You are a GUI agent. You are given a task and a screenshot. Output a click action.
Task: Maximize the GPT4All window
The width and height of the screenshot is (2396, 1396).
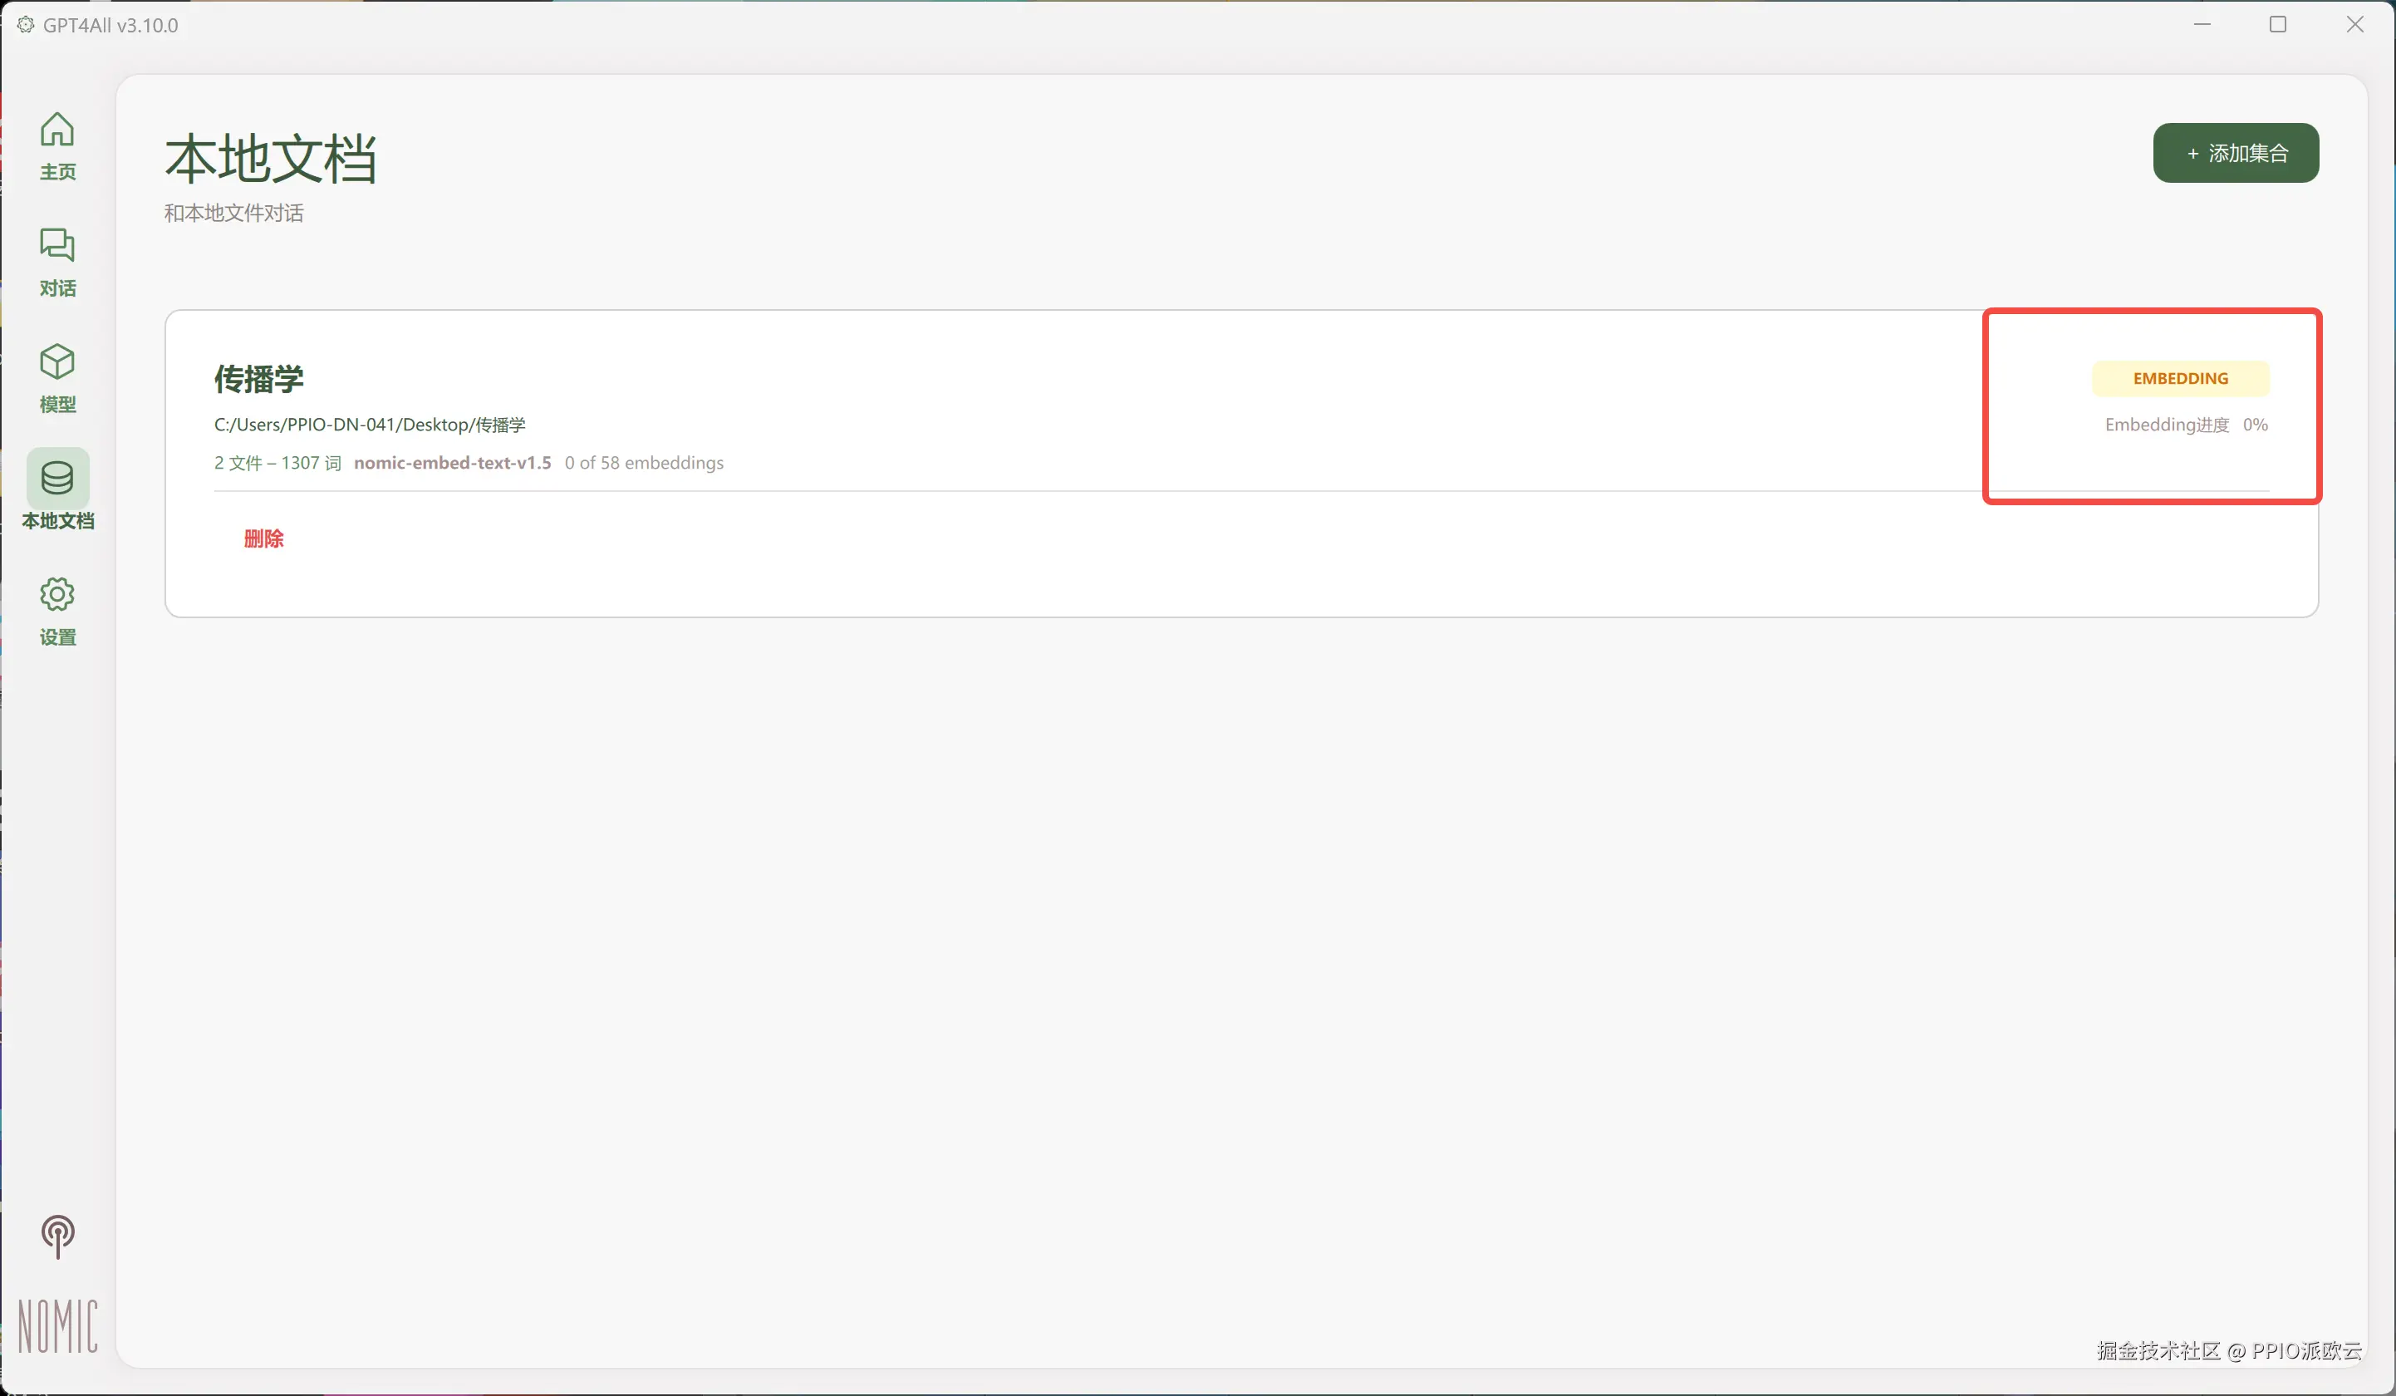pyautogui.click(x=2277, y=25)
